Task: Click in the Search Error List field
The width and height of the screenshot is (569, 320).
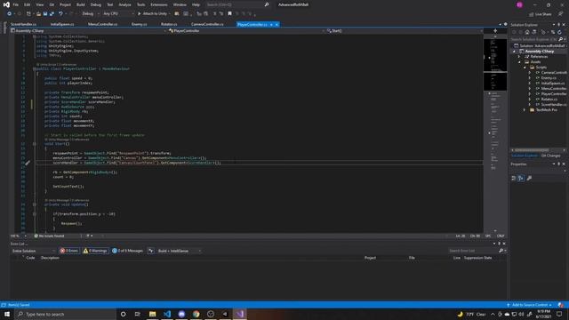Action: (473, 251)
